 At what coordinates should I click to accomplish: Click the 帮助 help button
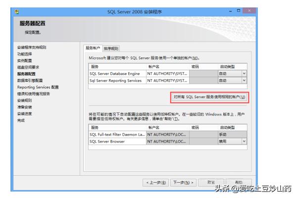[239, 182]
